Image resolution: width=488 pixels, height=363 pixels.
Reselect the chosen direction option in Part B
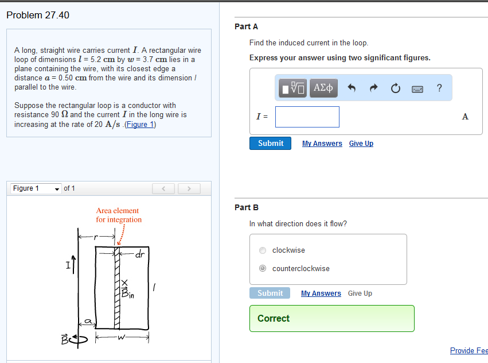point(263,268)
